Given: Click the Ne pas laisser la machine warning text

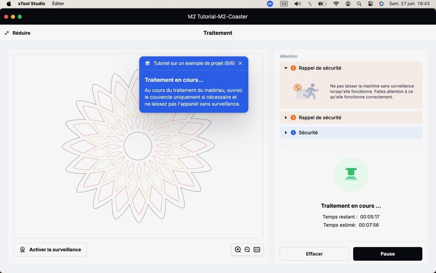Looking at the screenshot, I should pyautogui.click(x=372, y=91).
